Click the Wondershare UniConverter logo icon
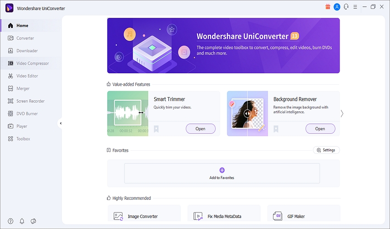The height and width of the screenshot is (229, 390). 10,8
